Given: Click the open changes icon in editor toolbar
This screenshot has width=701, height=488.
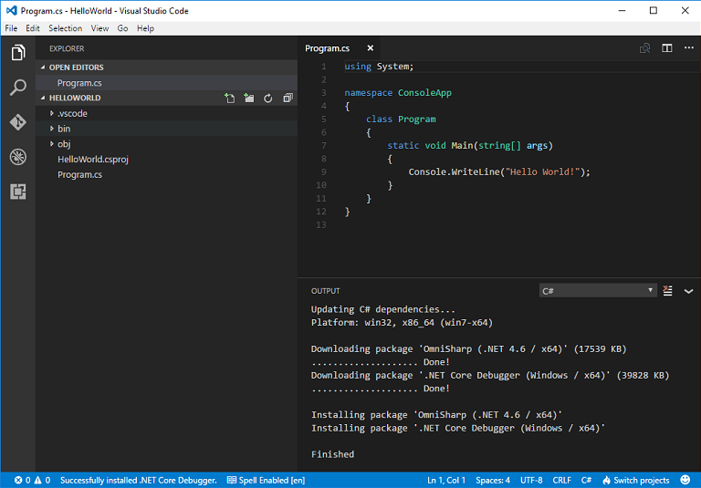Looking at the screenshot, I should coord(644,48).
